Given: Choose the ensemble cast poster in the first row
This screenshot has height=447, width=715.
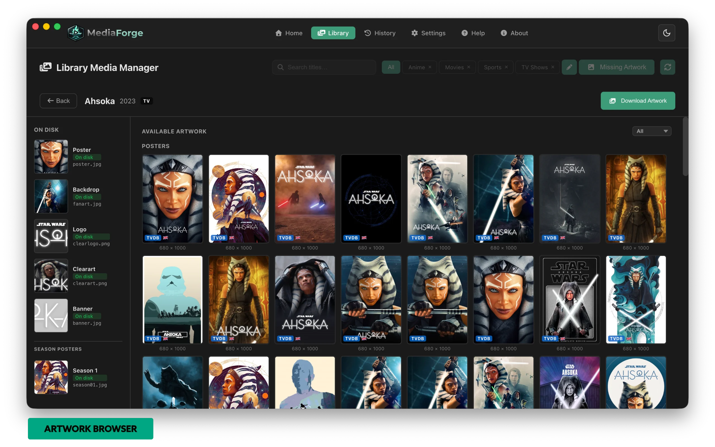Looking at the screenshot, I should [x=437, y=199].
